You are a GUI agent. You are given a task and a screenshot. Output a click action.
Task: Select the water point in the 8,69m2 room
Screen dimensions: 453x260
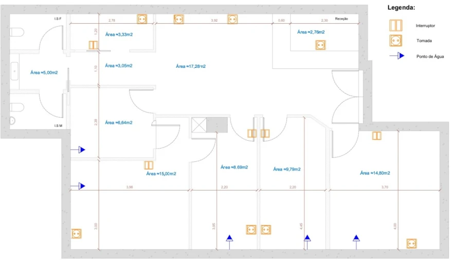click(x=229, y=242)
